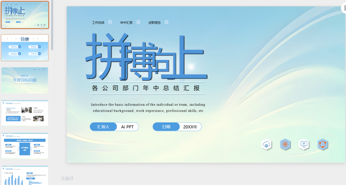Select the cloud hexagon icon on slide
Viewport: 346px width, 185px height.
pos(266,144)
